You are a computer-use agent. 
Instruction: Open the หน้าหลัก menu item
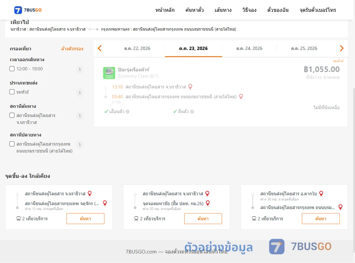(165, 10)
